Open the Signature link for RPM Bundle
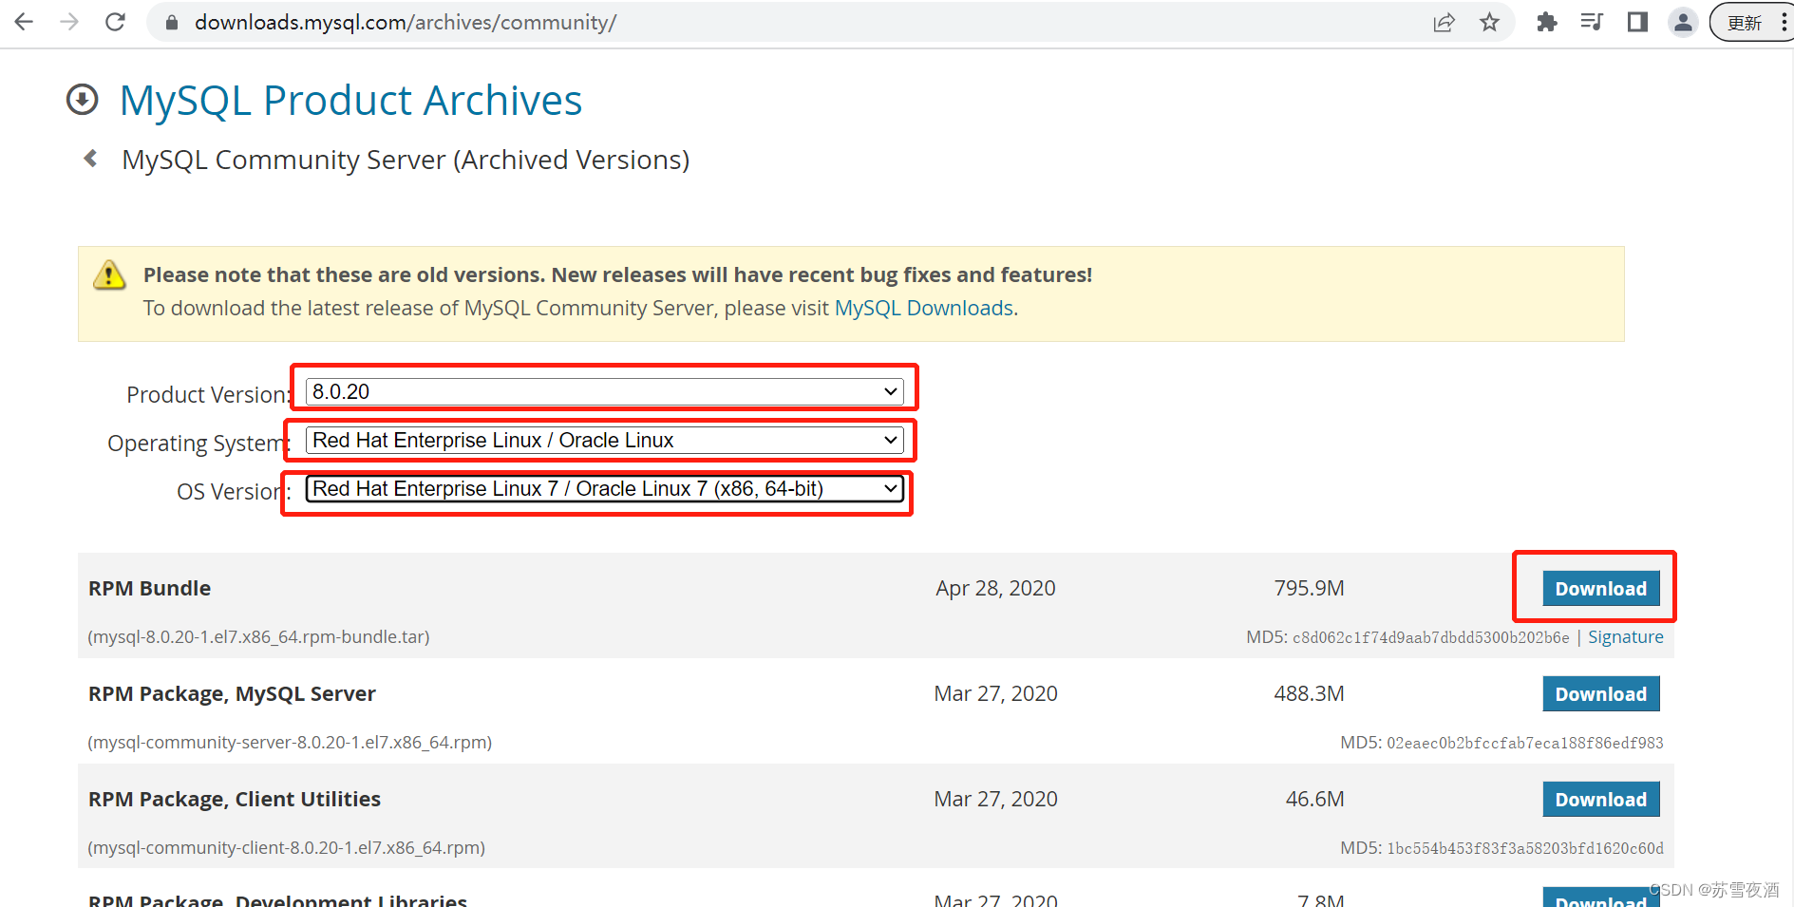This screenshot has width=1794, height=907. 1626,637
